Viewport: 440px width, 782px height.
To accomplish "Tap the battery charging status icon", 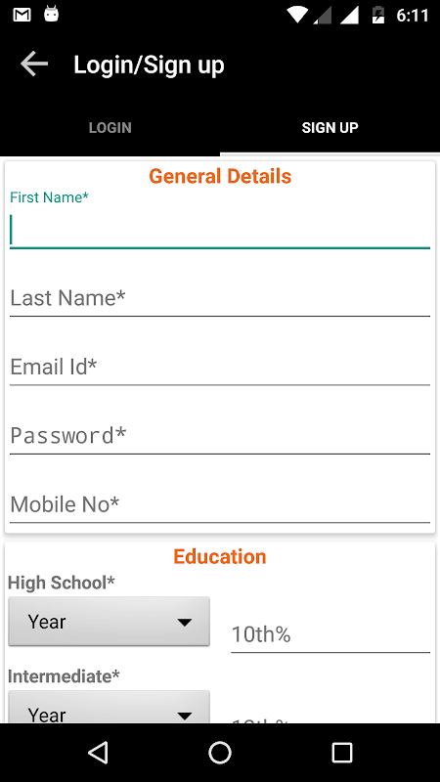I will click(378, 15).
